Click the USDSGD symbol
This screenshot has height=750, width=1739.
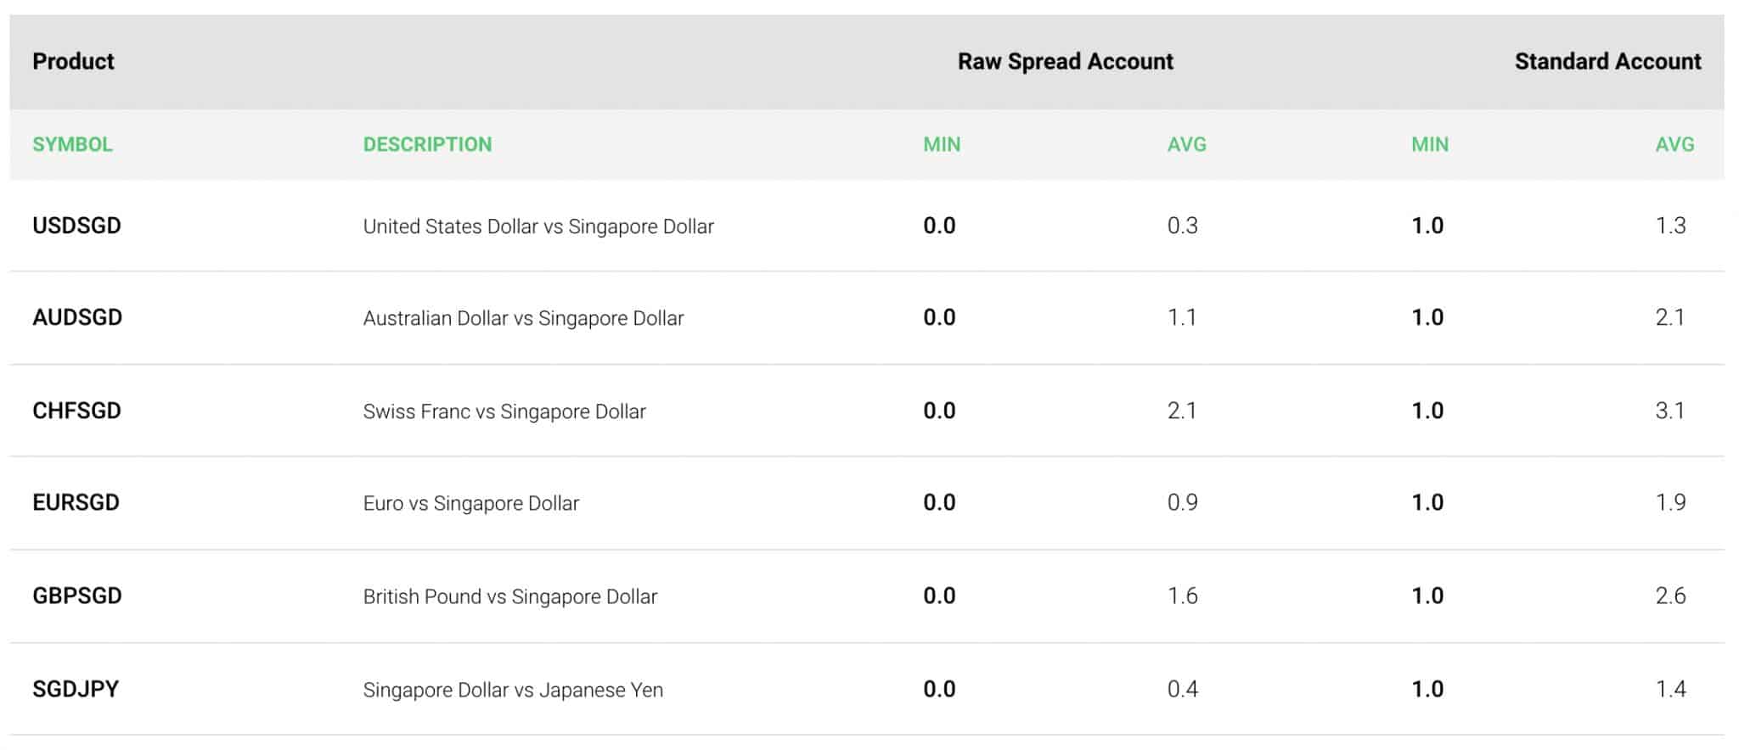click(76, 226)
